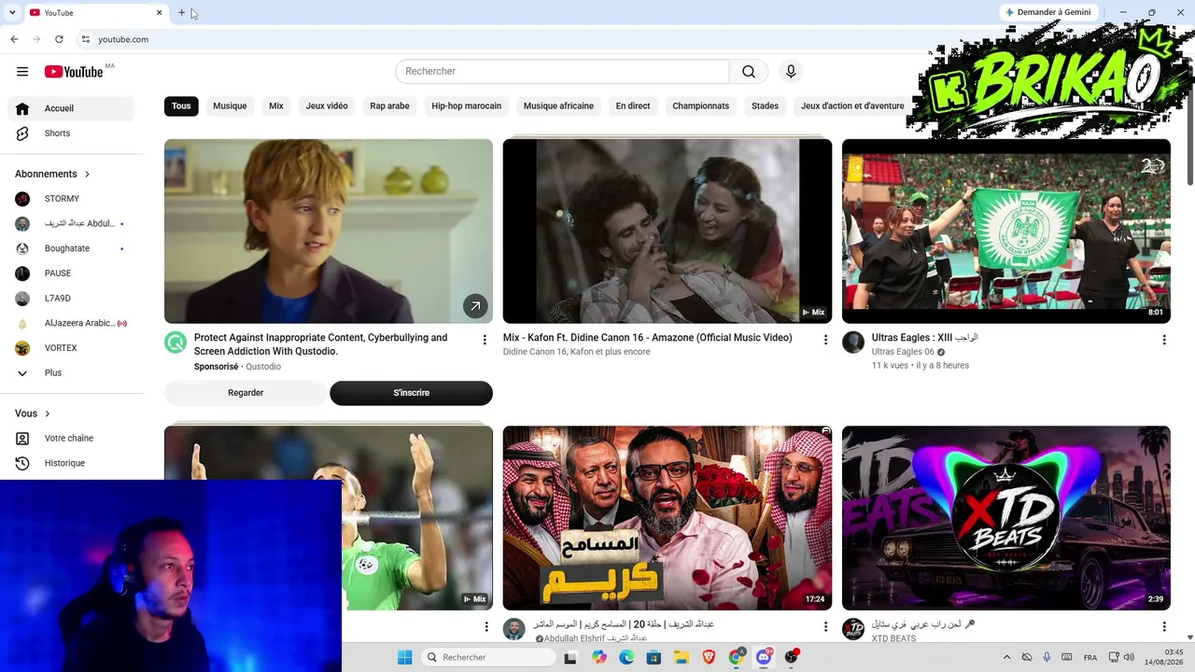Open options menu for Kafon Amazone mix
1195x672 pixels.
tap(825, 340)
